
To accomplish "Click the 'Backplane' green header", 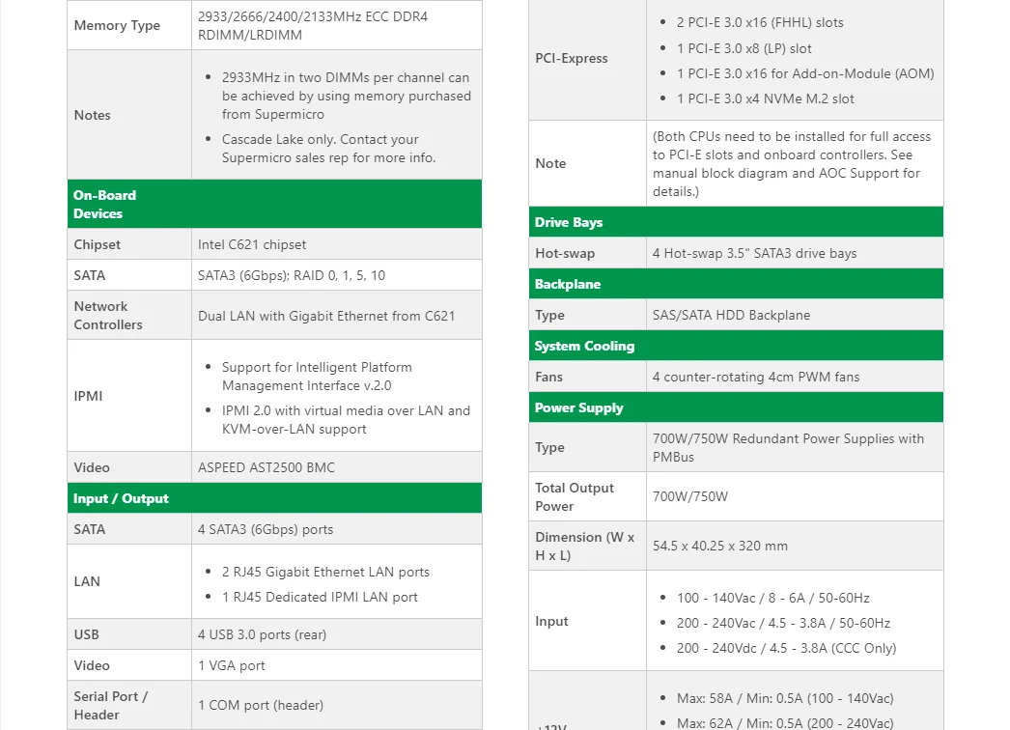I will tap(736, 284).
